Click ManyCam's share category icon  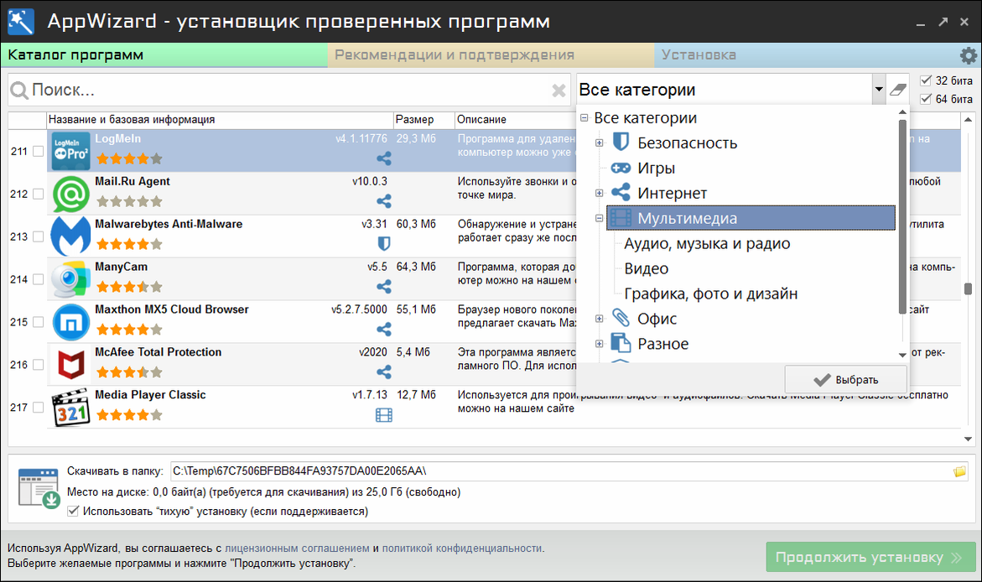(x=384, y=286)
